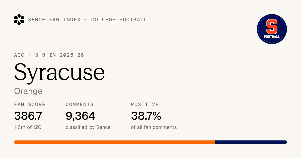301x158 pixels.
Task: Click the 116th of 120 ranking text
Action: (28, 127)
